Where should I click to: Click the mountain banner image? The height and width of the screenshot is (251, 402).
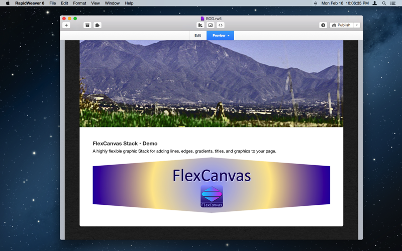(211, 83)
